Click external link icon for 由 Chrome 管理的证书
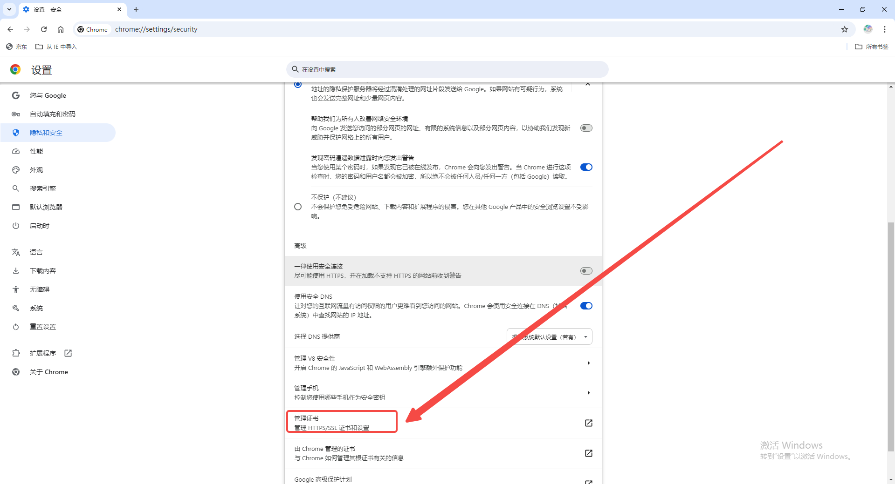 [x=589, y=453]
